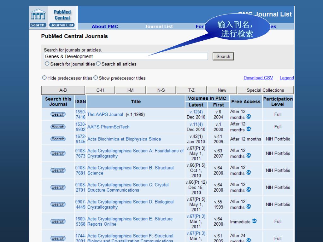Click Search button for Acta Crystallographica Section C
The width and height of the screenshot is (323, 242).
[x=58, y=187]
